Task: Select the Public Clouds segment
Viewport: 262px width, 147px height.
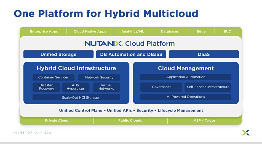Action: (130, 121)
